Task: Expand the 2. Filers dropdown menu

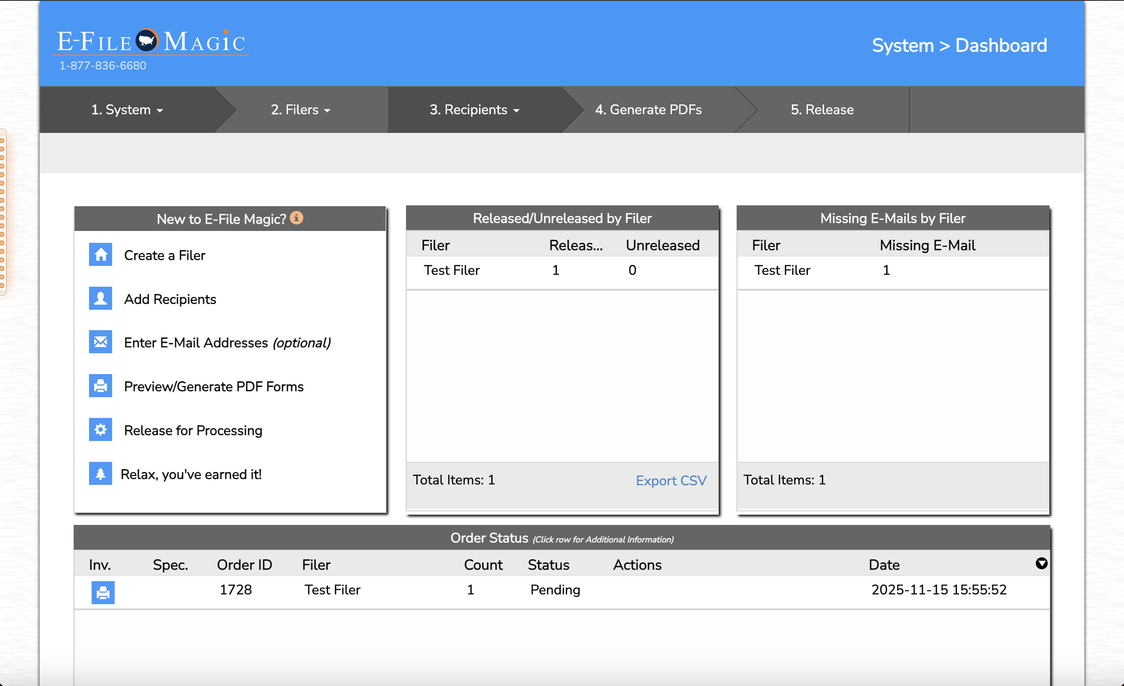Action: click(300, 110)
